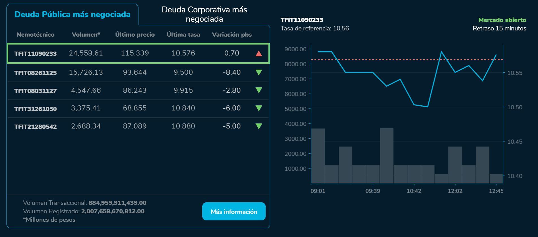The height and width of the screenshot is (237, 538).
Task: Click red up arrow for TFIT11090233
Action: [259, 54]
